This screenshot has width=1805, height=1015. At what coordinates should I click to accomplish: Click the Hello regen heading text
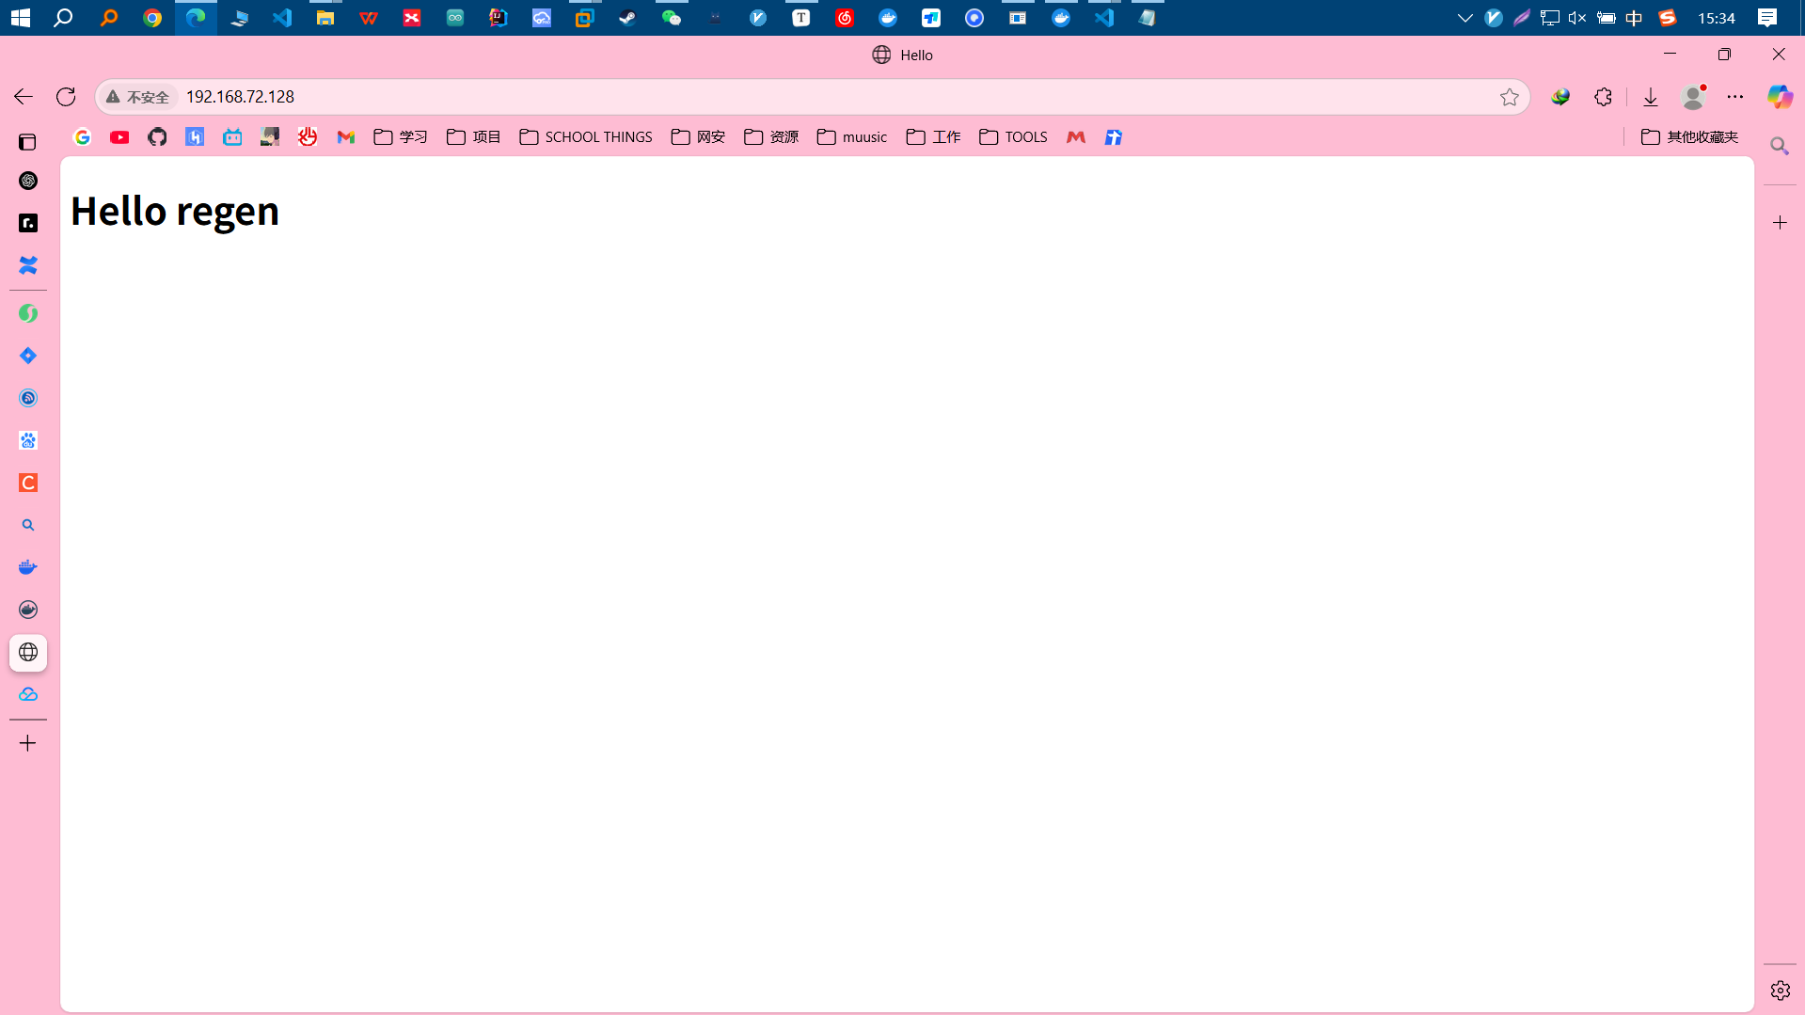tap(175, 211)
